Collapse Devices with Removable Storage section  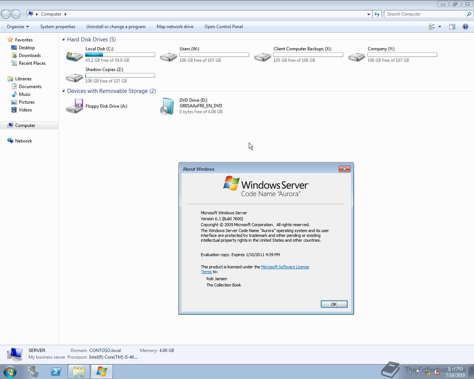click(63, 91)
